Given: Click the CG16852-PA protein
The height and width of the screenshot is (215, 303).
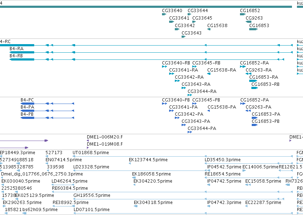Looking at the screenshot, I should click(x=243, y=104).
